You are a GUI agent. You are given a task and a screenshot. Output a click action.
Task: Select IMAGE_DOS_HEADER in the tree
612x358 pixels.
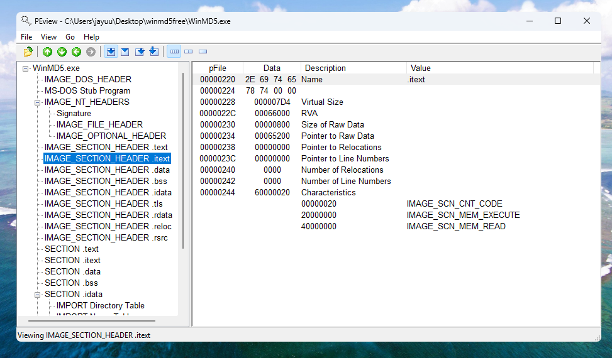pos(88,80)
